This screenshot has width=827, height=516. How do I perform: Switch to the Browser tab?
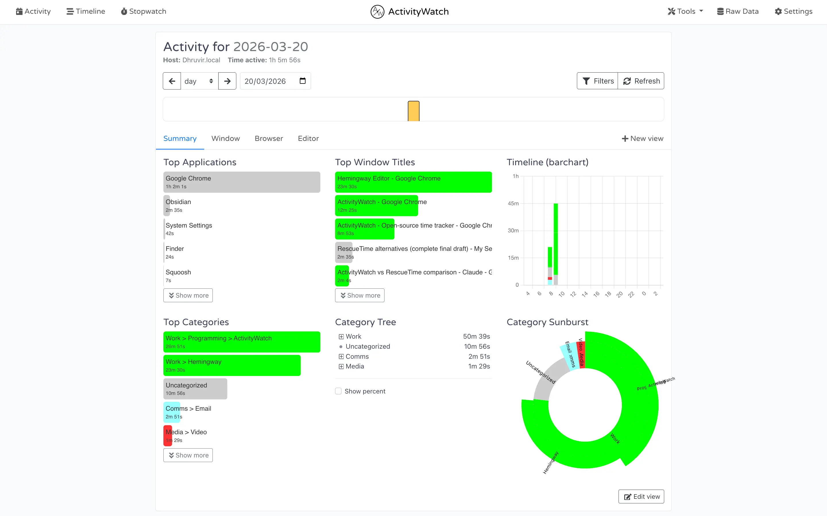269,138
